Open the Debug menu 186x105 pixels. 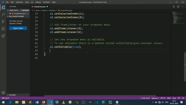coord(38,2)
